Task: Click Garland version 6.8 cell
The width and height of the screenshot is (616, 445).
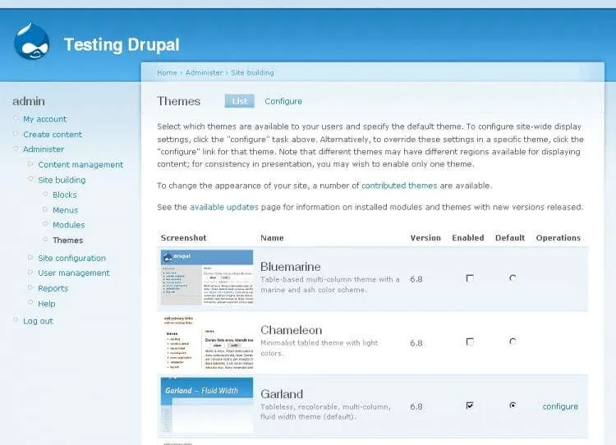Action: coord(416,406)
